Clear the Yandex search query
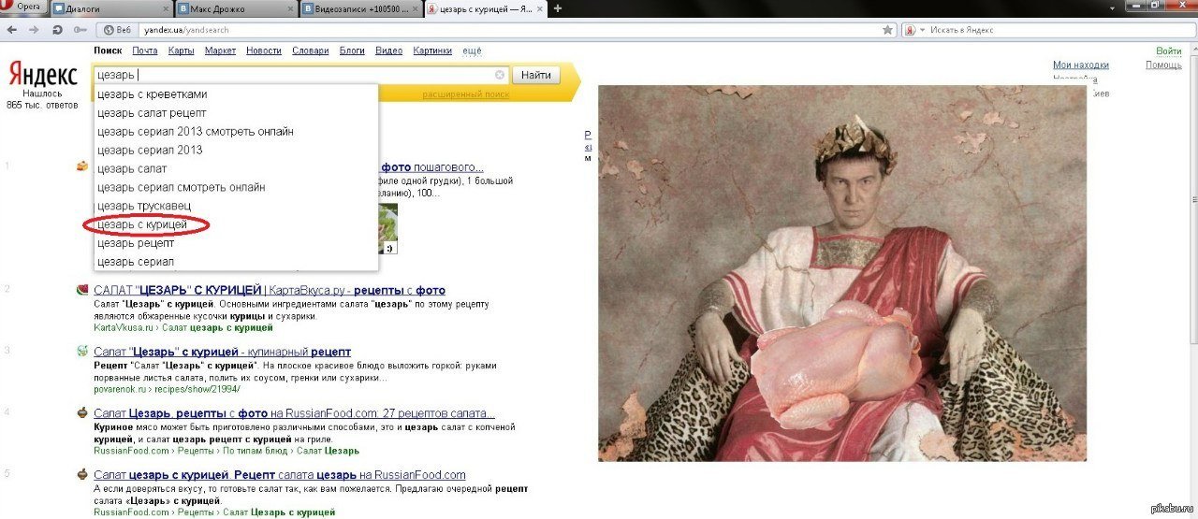 pos(500,75)
